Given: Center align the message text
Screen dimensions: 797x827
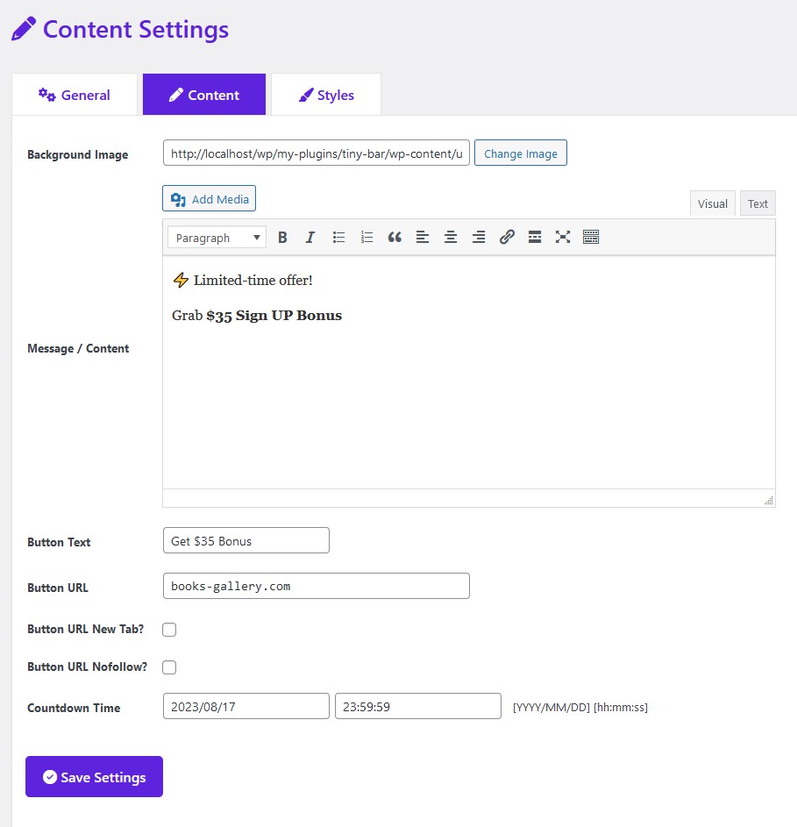Looking at the screenshot, I should (451, 237).
